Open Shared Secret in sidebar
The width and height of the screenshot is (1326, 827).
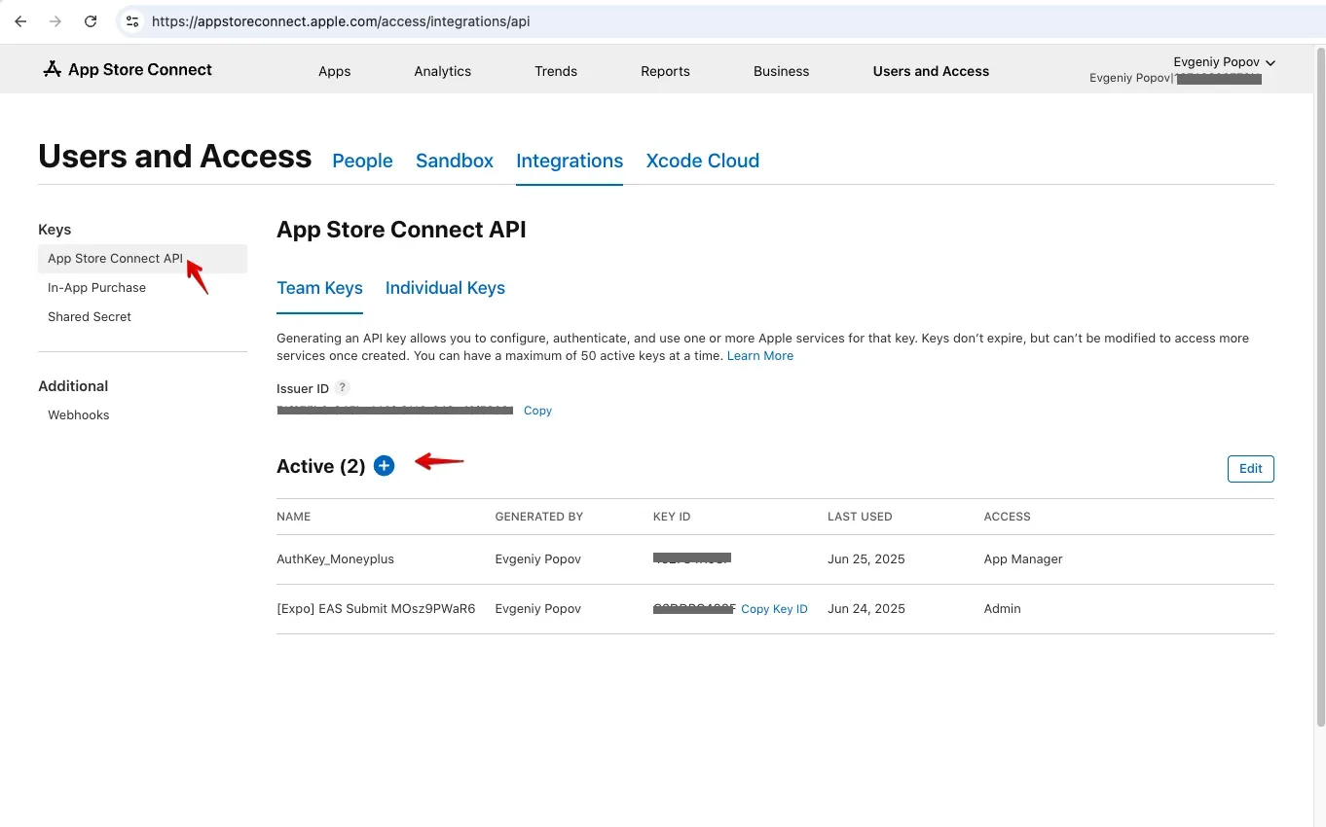click(x=90, y=317)
